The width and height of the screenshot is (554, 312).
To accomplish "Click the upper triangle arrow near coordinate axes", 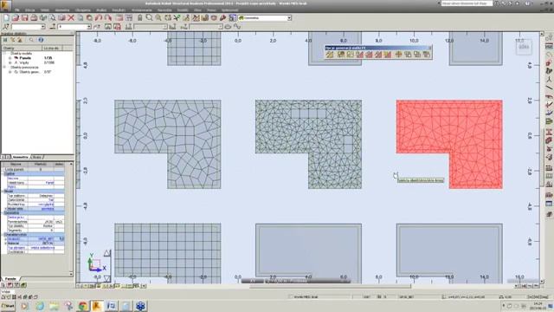I will click(x=107, y=253).
